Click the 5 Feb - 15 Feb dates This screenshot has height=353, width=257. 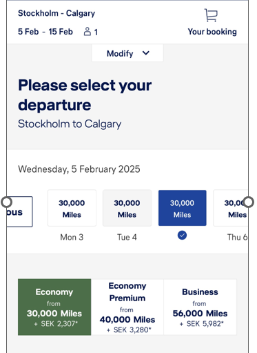(x=45, y=32)
